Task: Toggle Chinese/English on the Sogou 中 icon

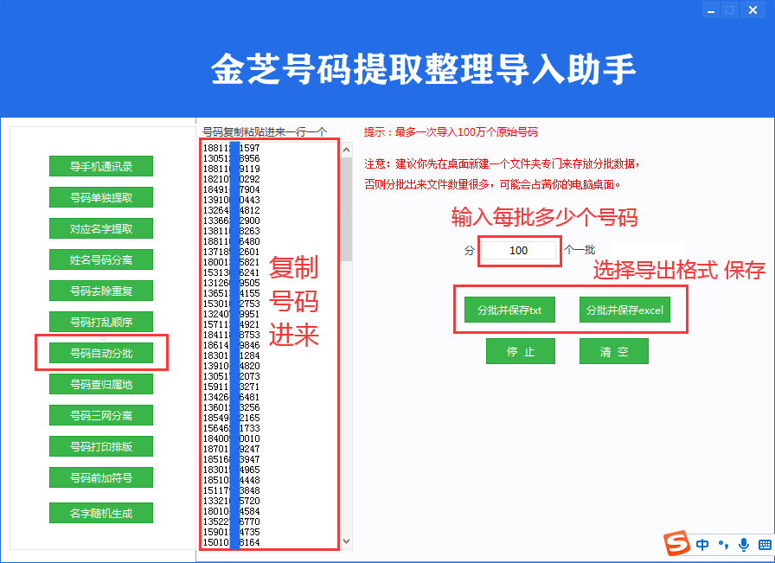Action: tap(703, 546)
